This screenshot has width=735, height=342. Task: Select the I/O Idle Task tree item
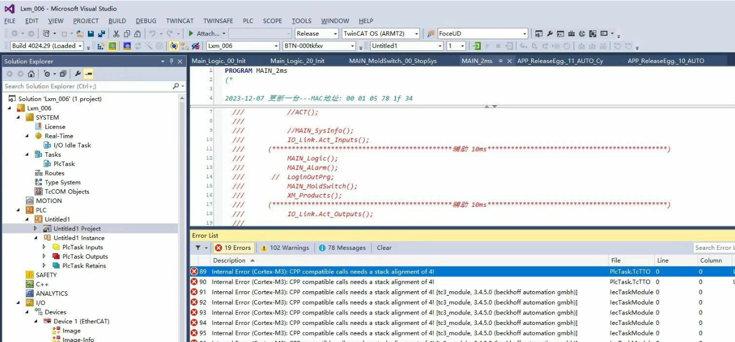pos(72,145)
